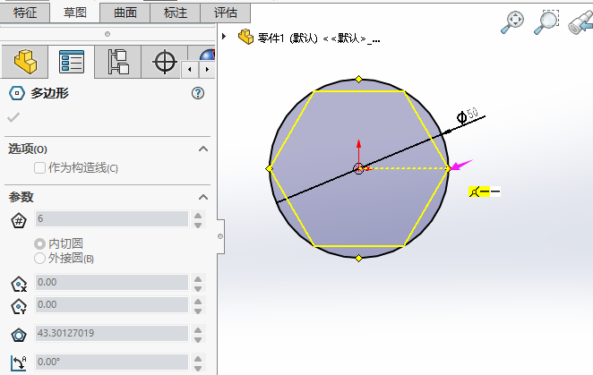This screenshot has width=593, height=375.
Task: Collapse the panel with side handle
Action: [x=220, y=236]
